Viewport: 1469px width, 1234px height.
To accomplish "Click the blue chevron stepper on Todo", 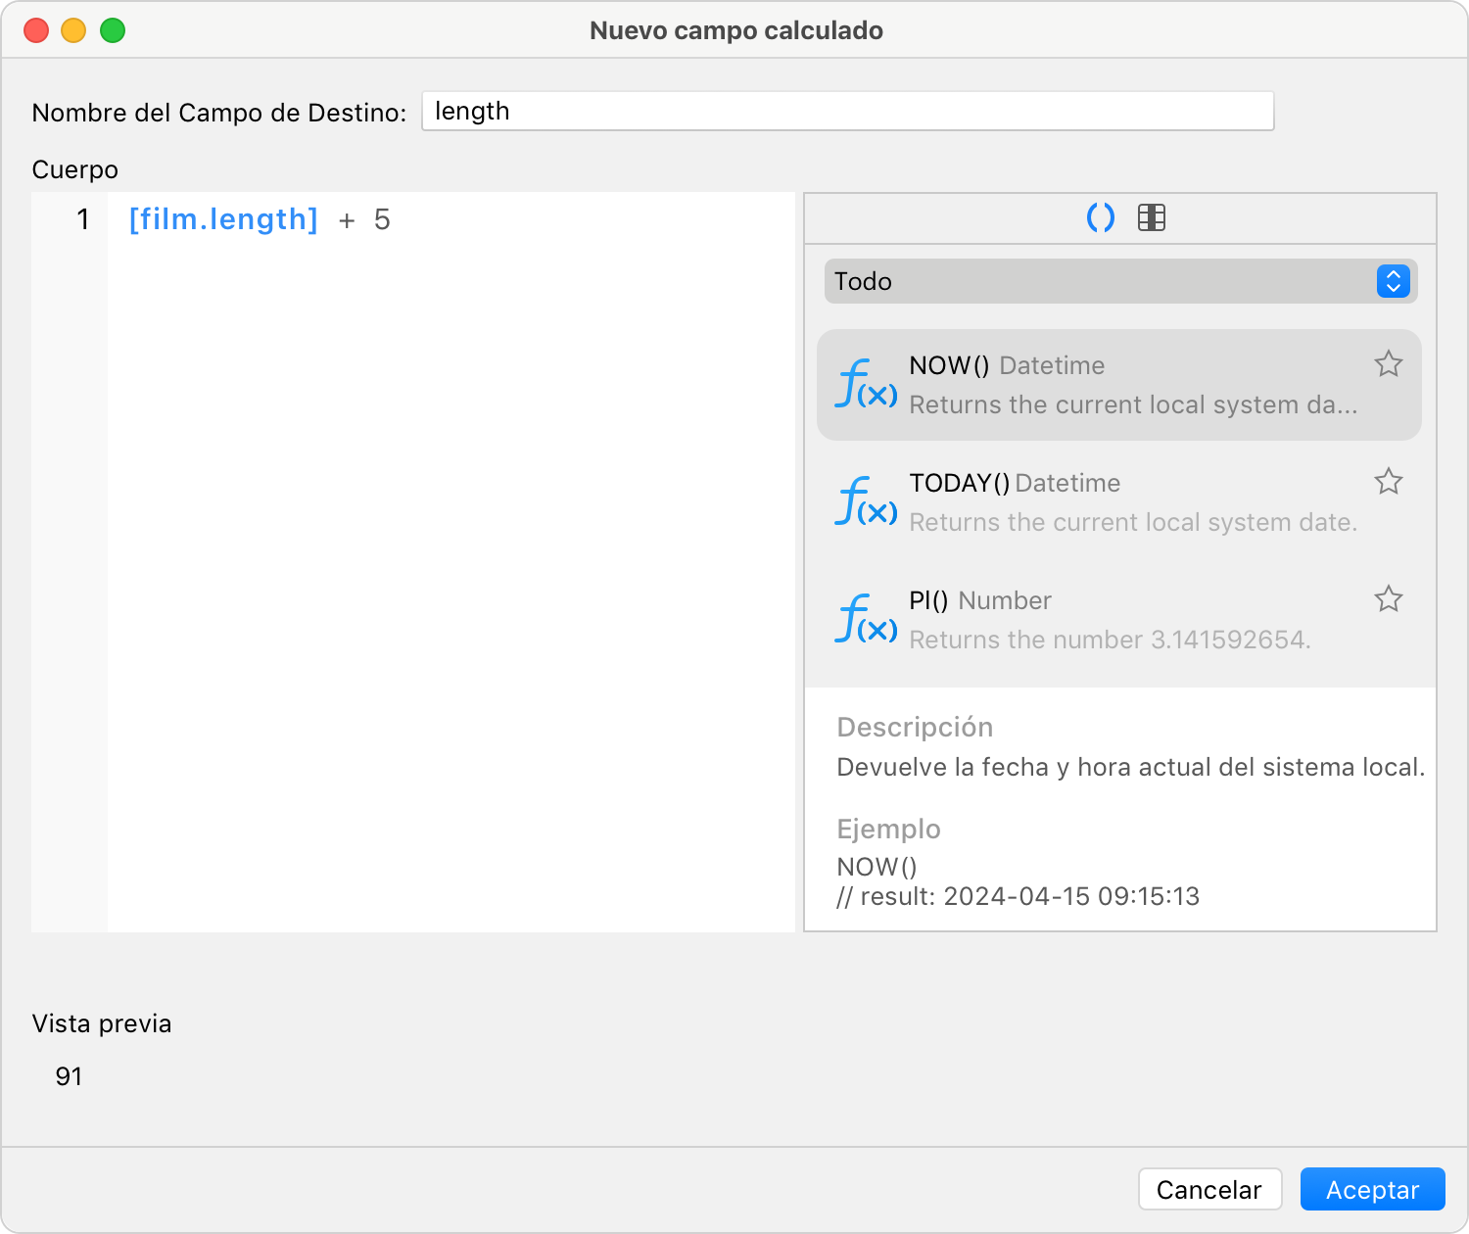I will click(1393, 281).
